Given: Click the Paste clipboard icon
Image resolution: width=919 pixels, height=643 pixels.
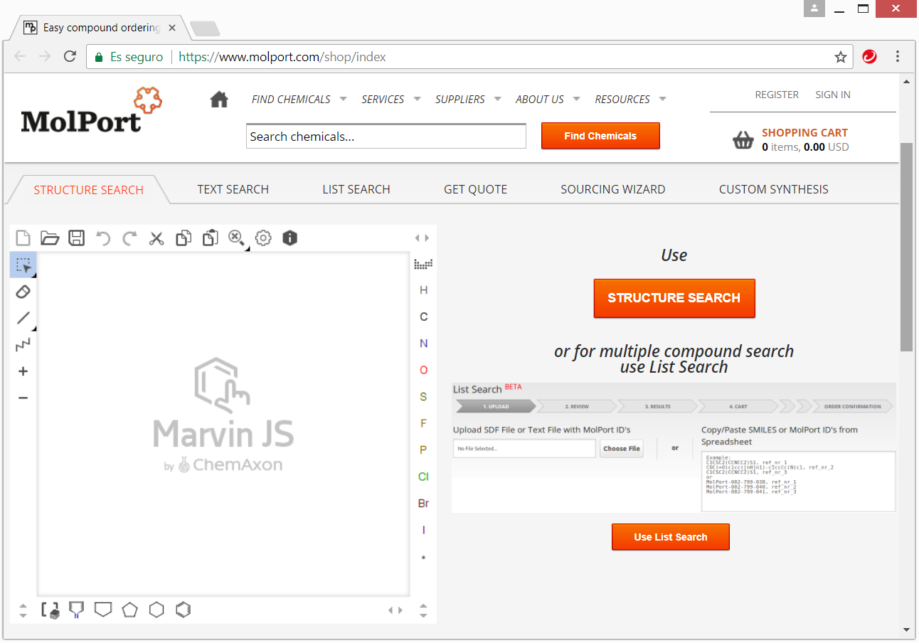Looking at the screenshot, I should point(210,238).
